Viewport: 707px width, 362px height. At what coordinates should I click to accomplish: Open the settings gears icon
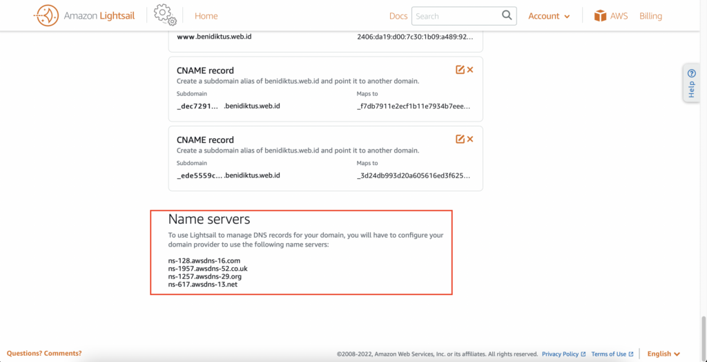[x=164, y=15]
